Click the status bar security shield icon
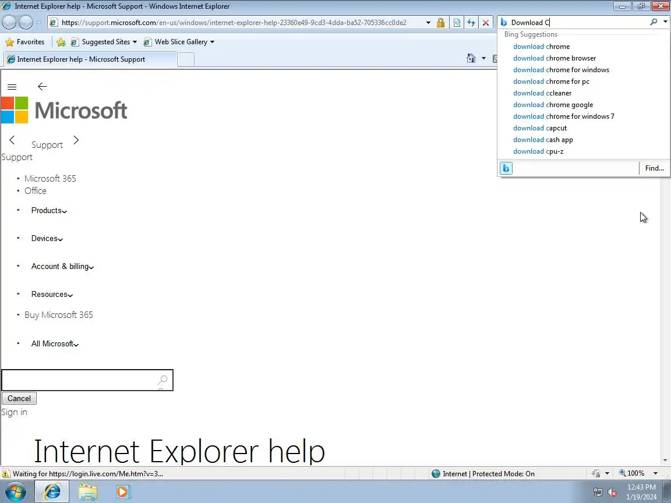The image size is (671, 503). tap(596, 473)
